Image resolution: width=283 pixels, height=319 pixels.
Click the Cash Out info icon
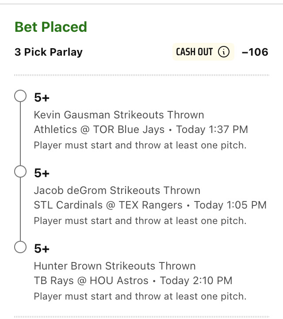click(x=224, y=52)
